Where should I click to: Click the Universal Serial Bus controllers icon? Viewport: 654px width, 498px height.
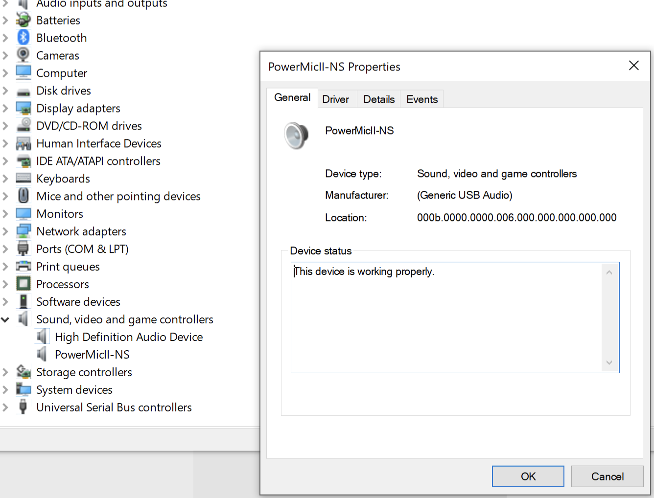[x=23, y=407]
